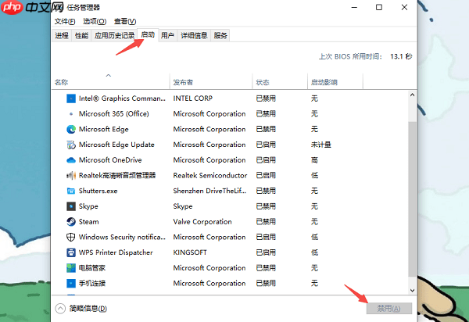Click the 13.1 秒 BIOS time value
The height and width of the screenshot is (322, 469).
[401, 56]
